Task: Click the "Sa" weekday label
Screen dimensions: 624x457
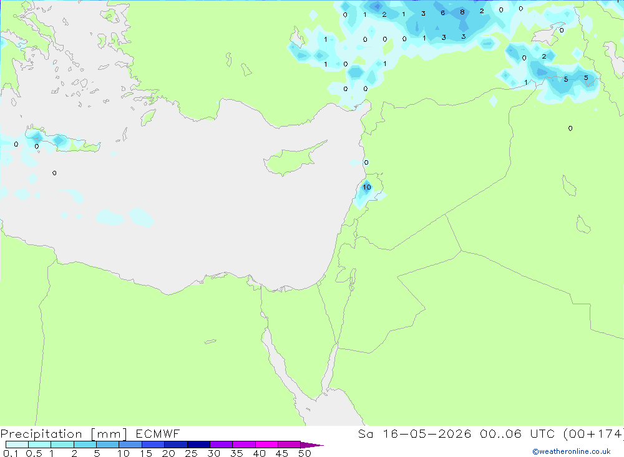Action: [x=365, y=433]
